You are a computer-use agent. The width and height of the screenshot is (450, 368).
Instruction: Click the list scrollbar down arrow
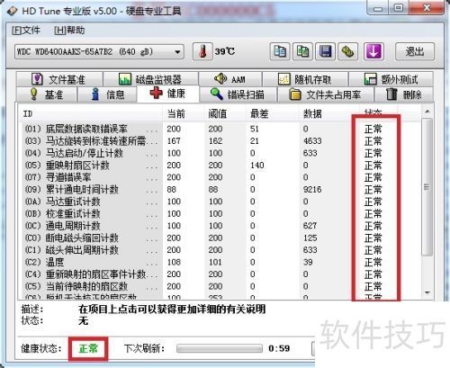coord(427,292)
